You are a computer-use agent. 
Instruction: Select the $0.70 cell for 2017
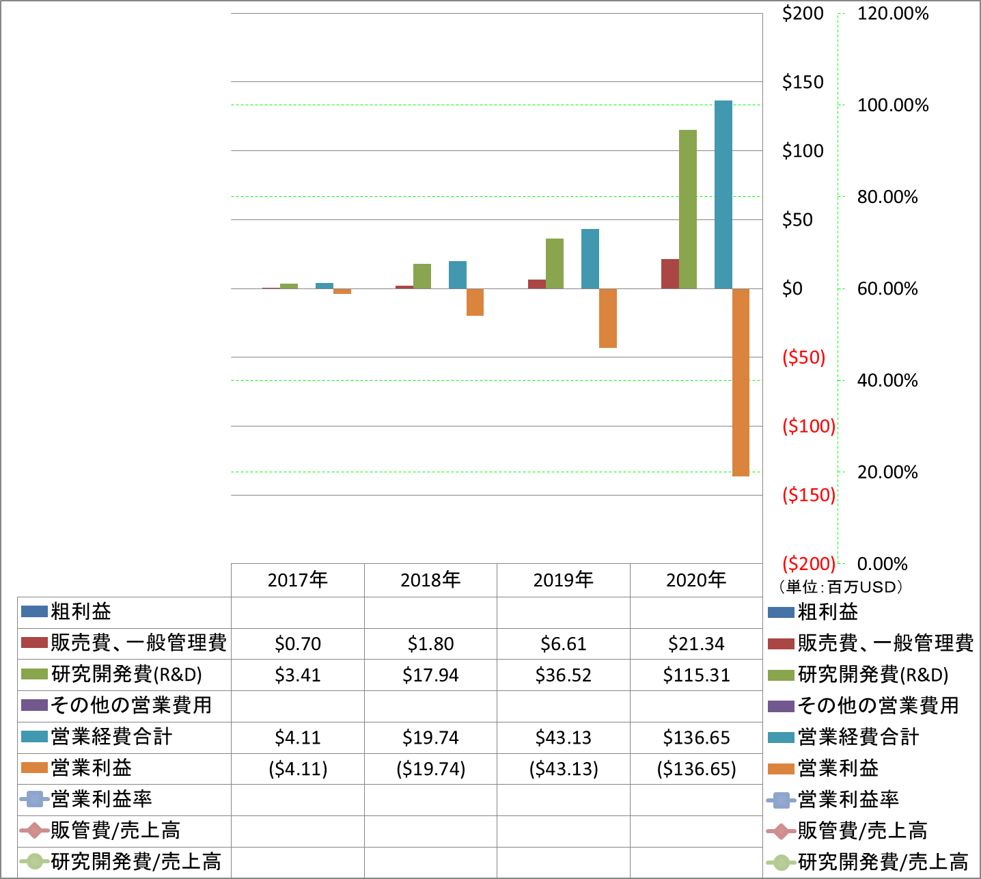pos(298,644)
